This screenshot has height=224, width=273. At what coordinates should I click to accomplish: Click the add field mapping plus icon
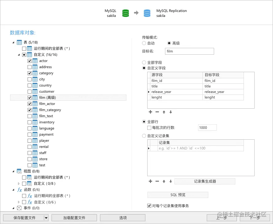click(150, 112)
